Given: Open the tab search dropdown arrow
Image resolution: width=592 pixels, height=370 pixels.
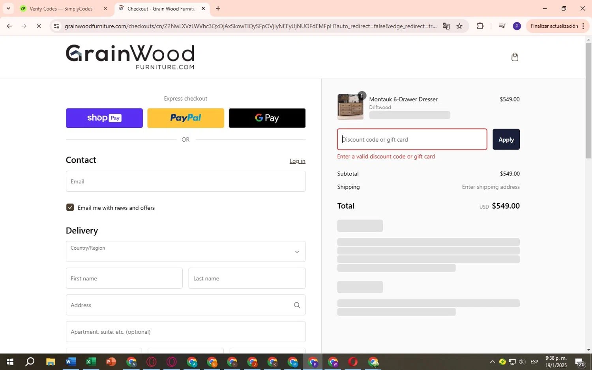Looking at the screenshot, I should click(x=8, y=8).
